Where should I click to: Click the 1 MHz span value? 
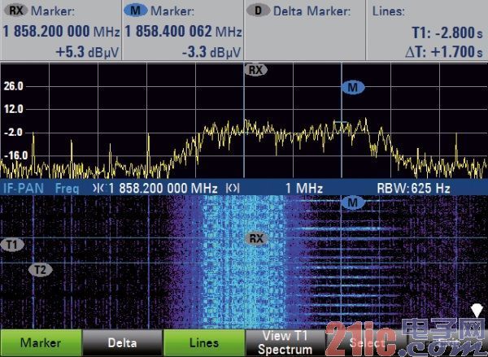pos(304,188)
